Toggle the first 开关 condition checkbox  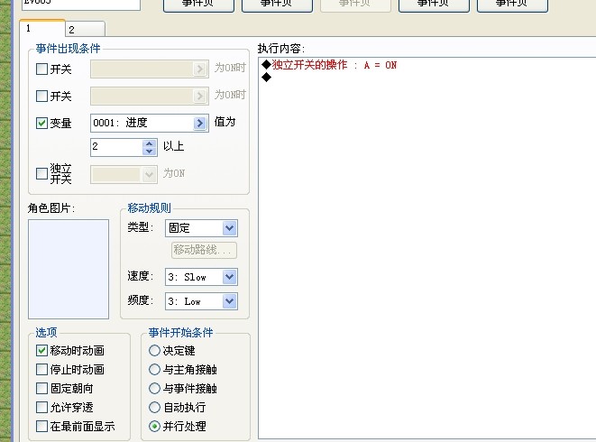click(41, 69)
